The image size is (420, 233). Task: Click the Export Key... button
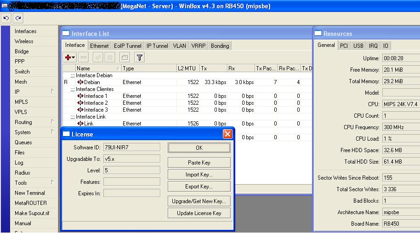(199, 187)
